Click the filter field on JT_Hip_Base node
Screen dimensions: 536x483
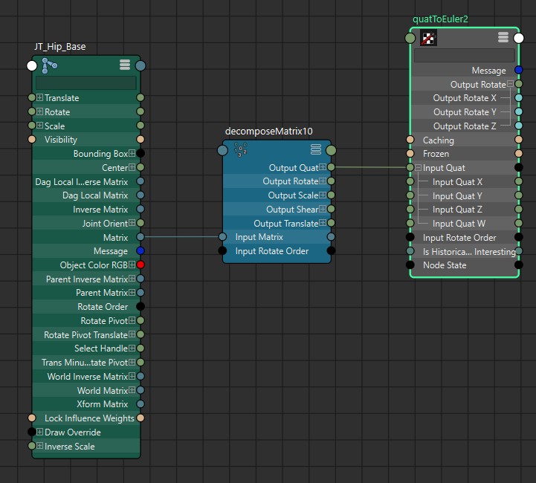coord(85,83)
